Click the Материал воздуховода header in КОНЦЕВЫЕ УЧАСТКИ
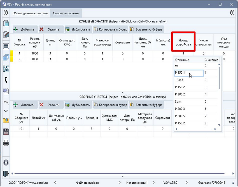This screenshot has height=187, width=238. point(102,43)
